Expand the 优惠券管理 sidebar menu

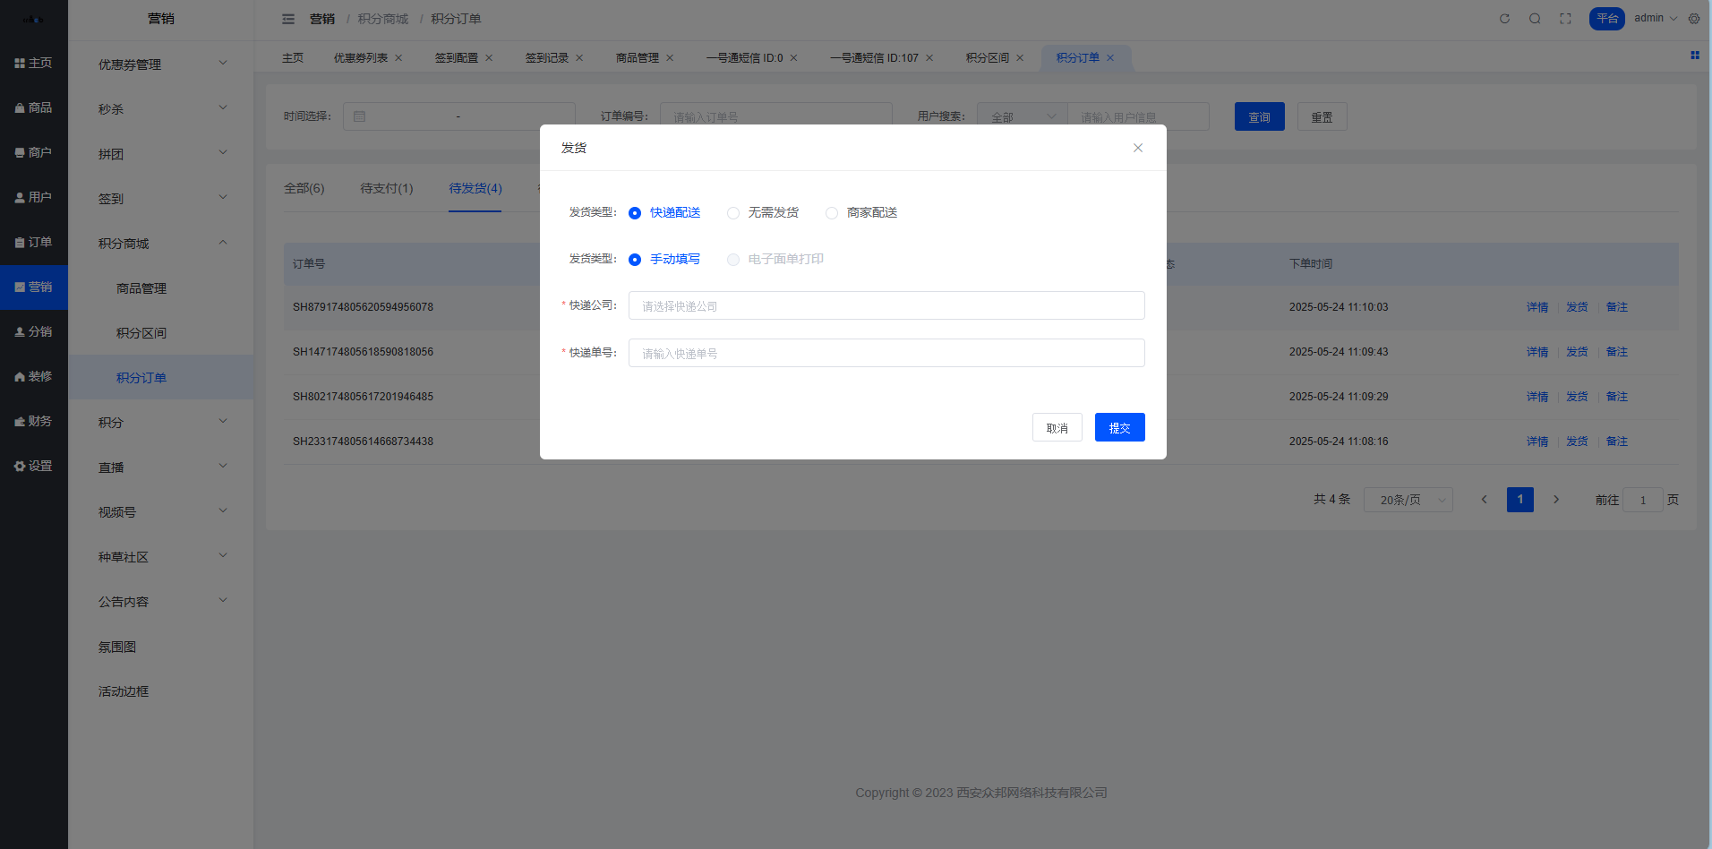pyautogui.click(x=161, y=64)
